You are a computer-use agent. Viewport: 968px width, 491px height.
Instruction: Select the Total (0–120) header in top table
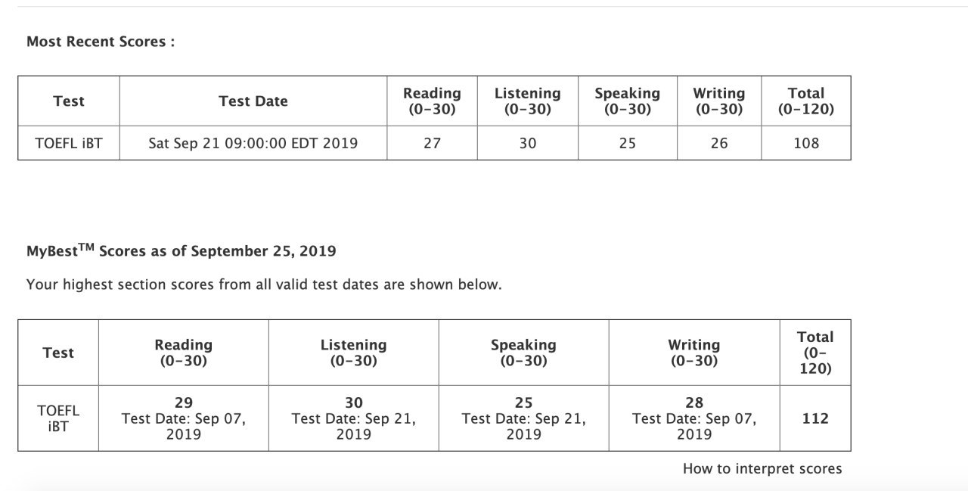click(806, 101)
